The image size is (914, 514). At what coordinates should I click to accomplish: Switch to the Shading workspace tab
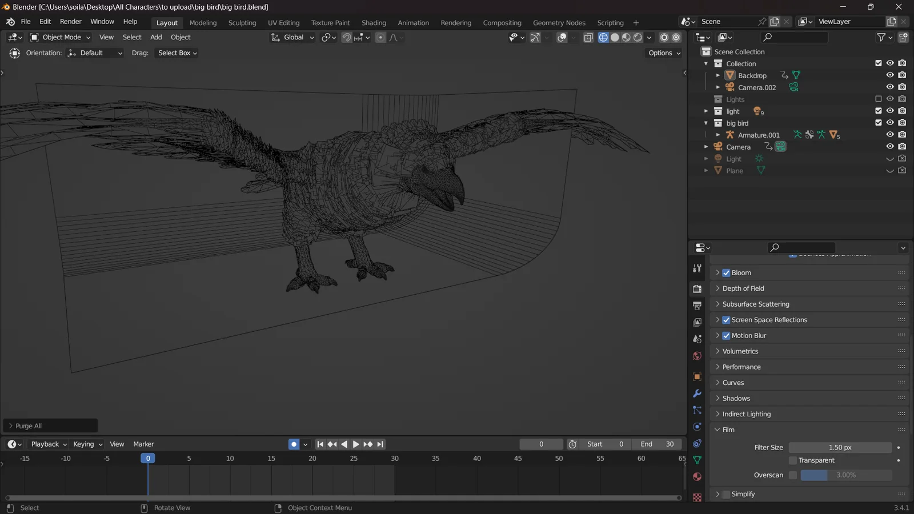click(374, 23)
